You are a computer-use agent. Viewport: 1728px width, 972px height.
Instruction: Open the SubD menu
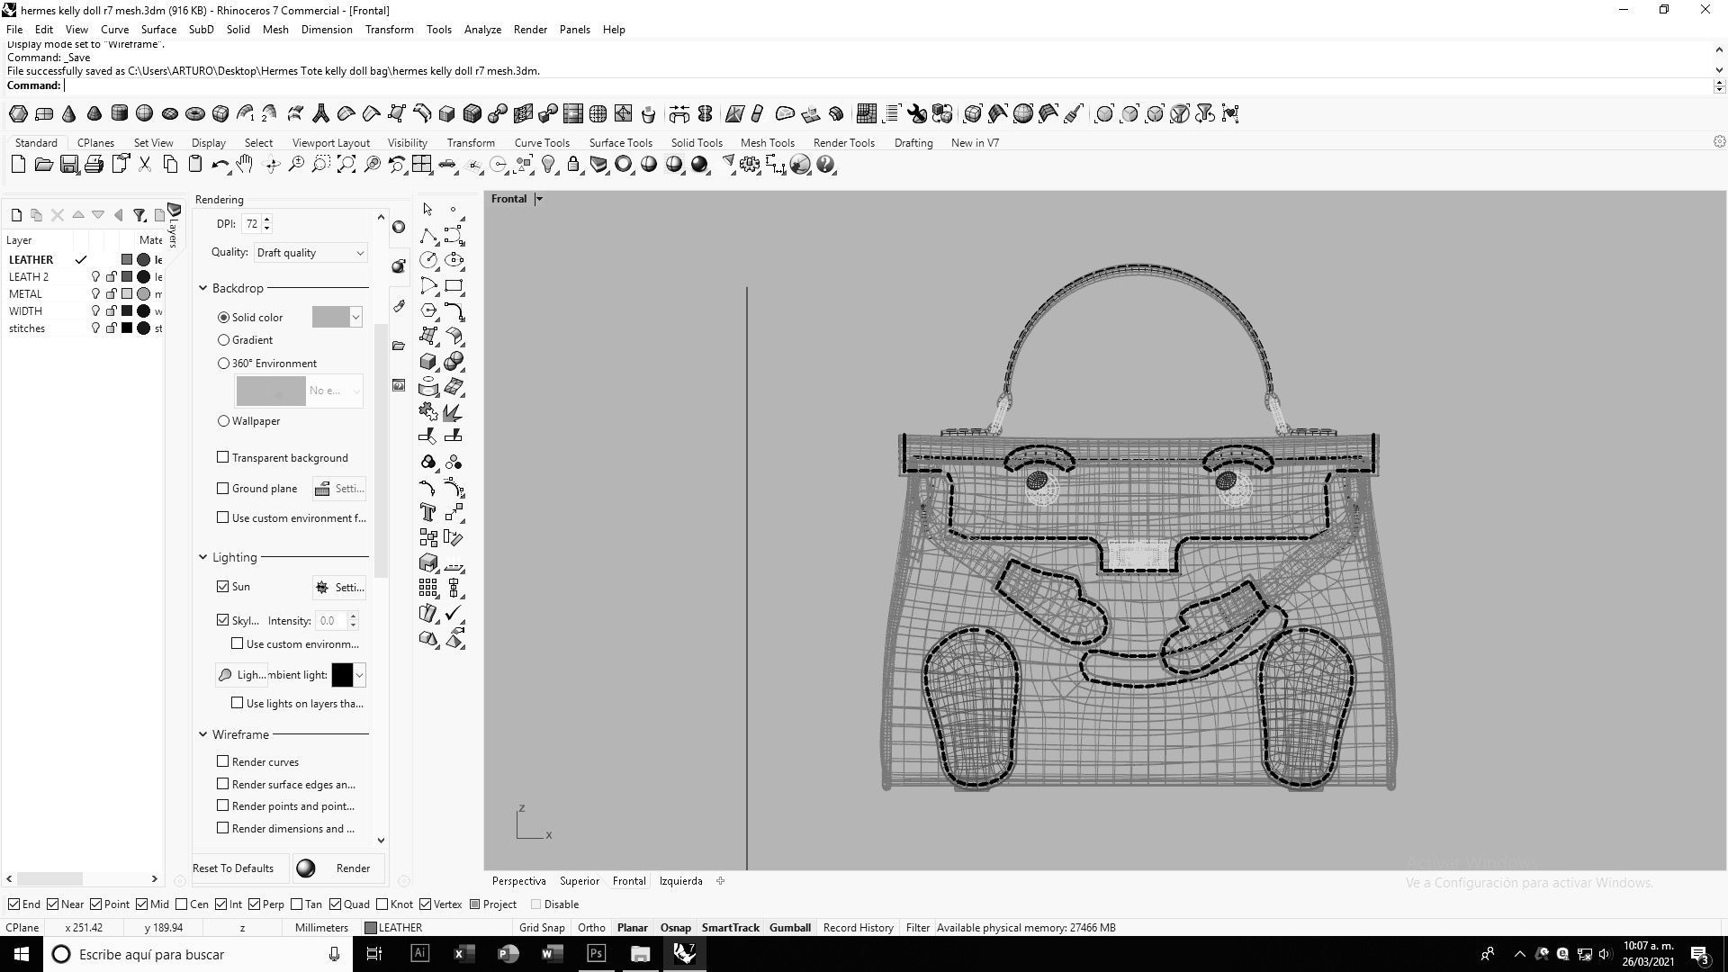coord(201,30)
